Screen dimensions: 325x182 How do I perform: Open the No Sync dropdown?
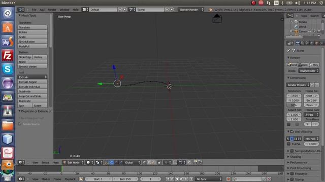209,179
